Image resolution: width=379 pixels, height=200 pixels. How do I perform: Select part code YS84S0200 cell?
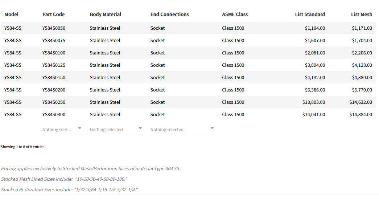click(54, 90)
